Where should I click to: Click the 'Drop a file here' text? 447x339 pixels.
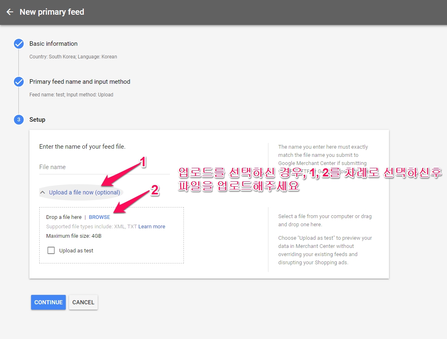64,217
